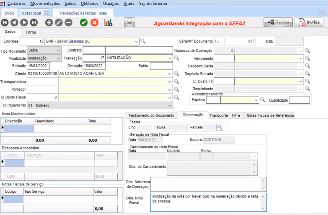Image resolution: width=328 pixels, height=215 pixels.
Task: Expand the Tp Pagamento dropdown
Action: pos(171,105)
